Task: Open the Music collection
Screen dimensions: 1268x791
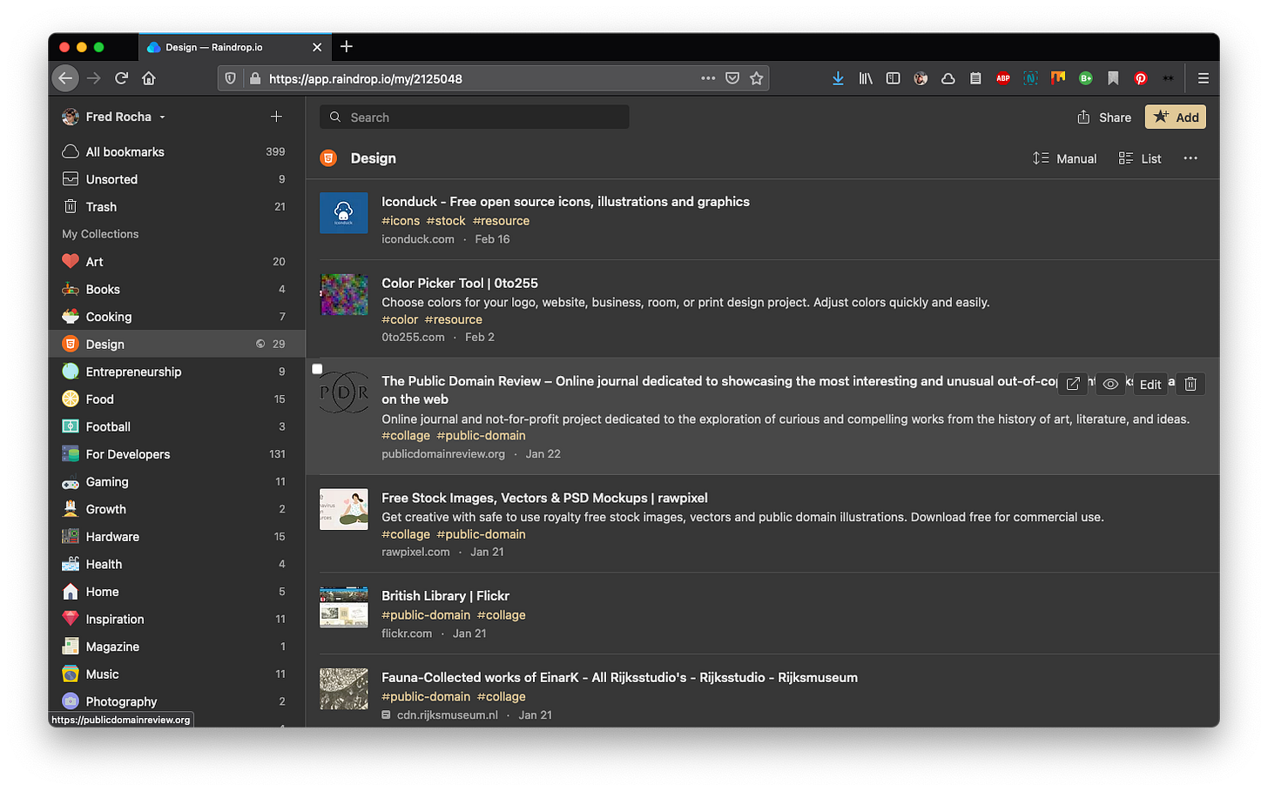Action: pos(177,674)
